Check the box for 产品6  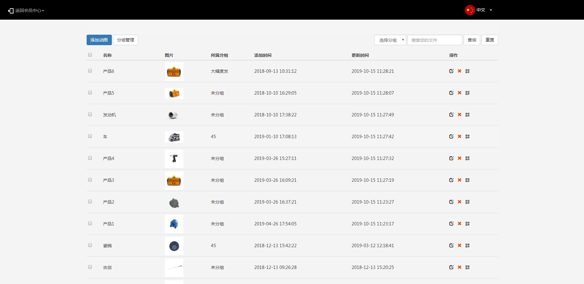tap(90, 71)
